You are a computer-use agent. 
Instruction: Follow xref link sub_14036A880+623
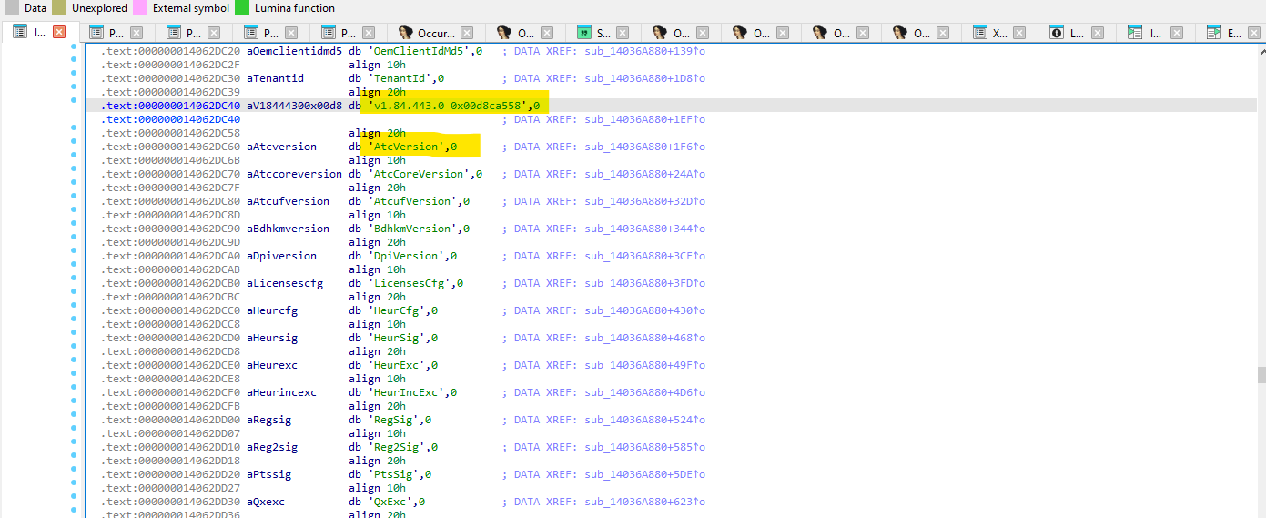point(644,502)
